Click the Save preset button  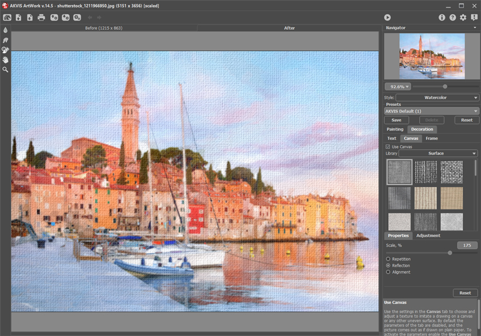pos(396,120)
